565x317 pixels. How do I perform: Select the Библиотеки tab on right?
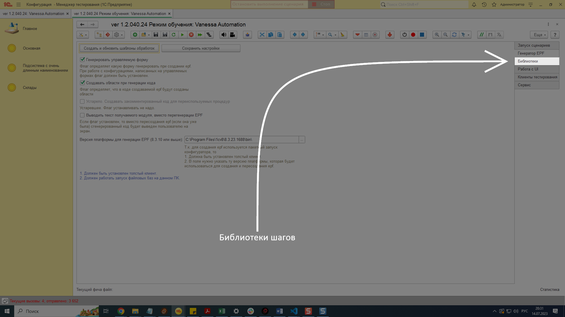coord(536,61)
